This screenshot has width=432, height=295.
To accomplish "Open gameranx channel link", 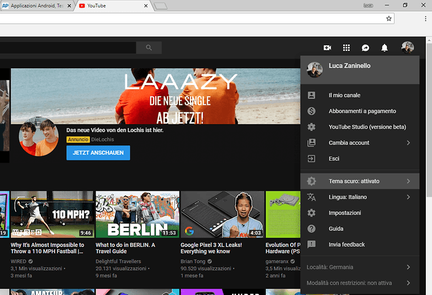I will [x=277, y=261].
